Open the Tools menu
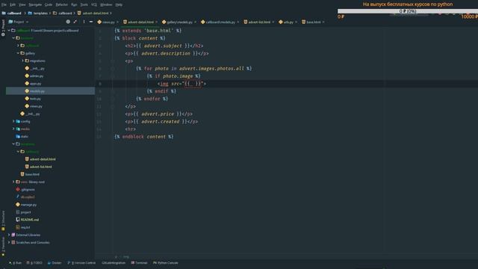 click(x=84, y=4)
